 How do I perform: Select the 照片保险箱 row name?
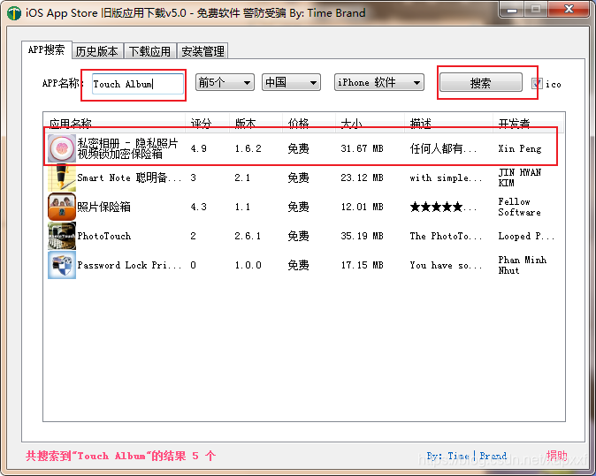pos(103,207)
